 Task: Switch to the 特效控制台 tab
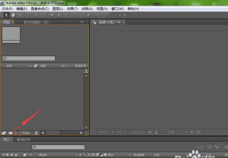point(36,22)
